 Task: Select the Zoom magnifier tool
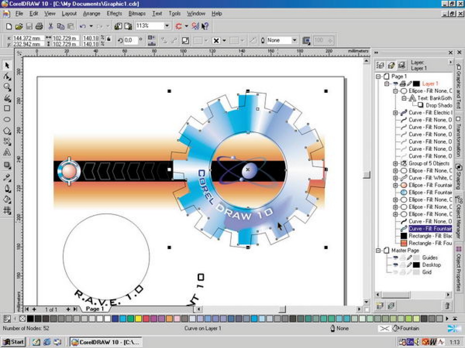7,87
